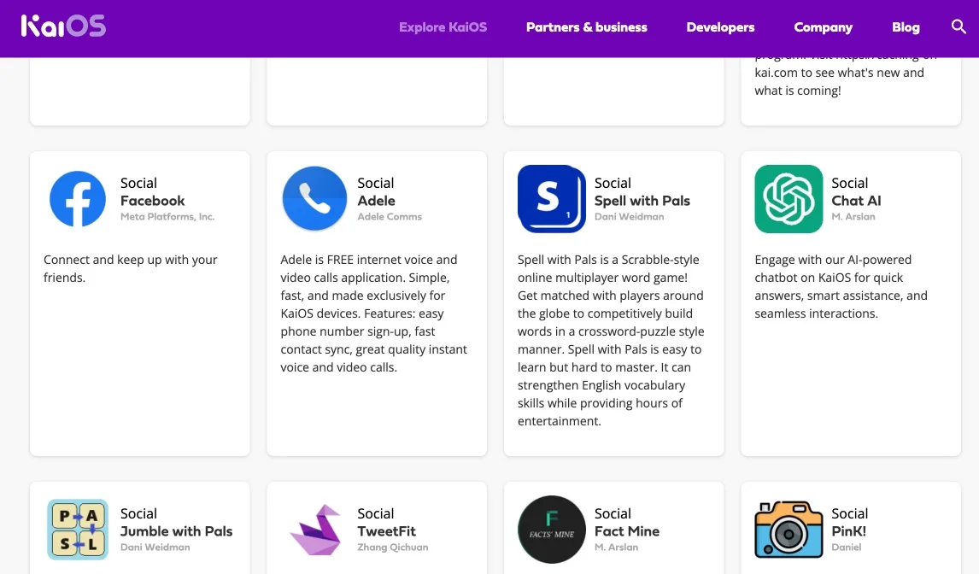Click the Spell with Pals tile icon

click(552, 199)
